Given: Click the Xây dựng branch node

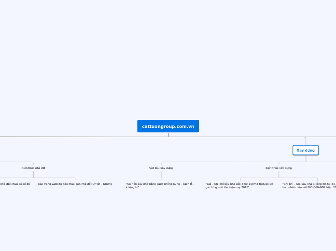Looking at the screenshot, I should [x=306, y=150].
